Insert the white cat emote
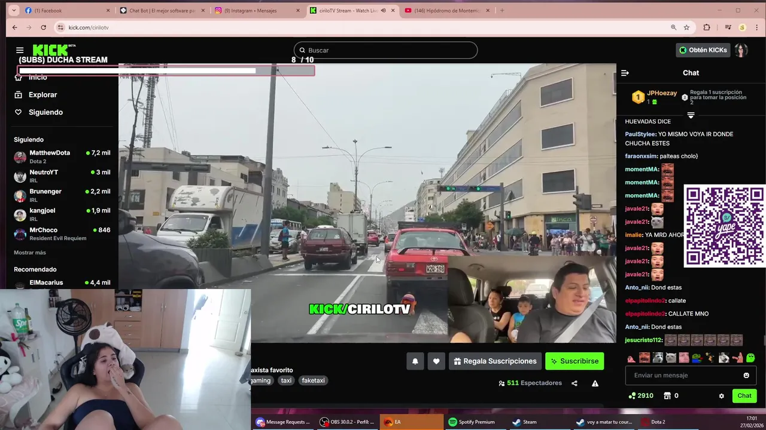The height and width of the screenshot is (430, 766). (671, 358)
